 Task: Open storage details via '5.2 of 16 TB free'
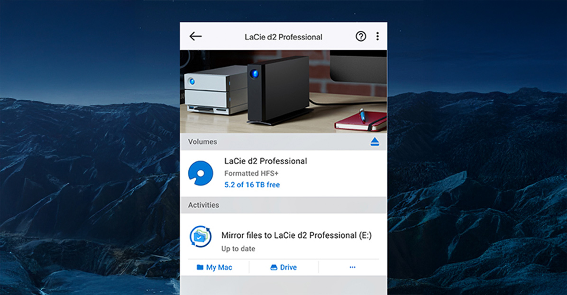[x=252, y=185]
